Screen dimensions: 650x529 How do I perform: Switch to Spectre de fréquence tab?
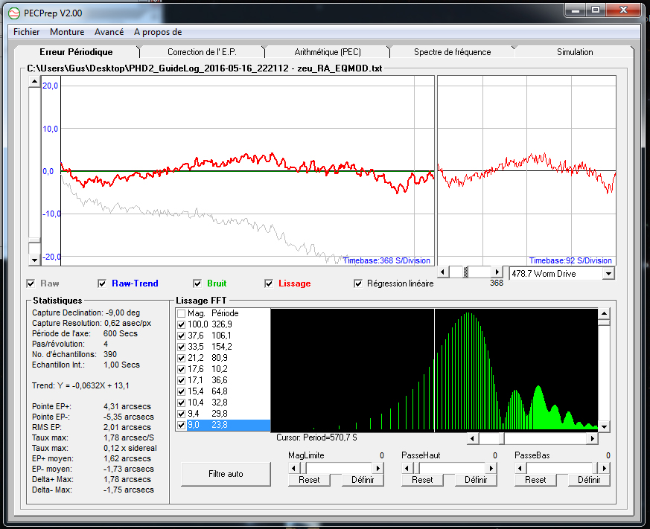(x=452, y=52)
